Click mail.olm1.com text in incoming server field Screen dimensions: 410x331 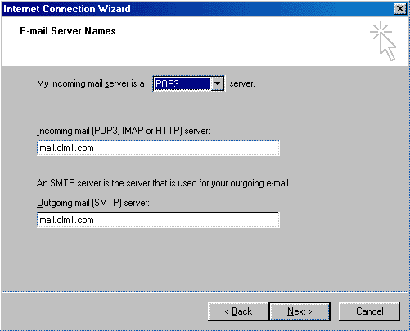coord(66,148)
